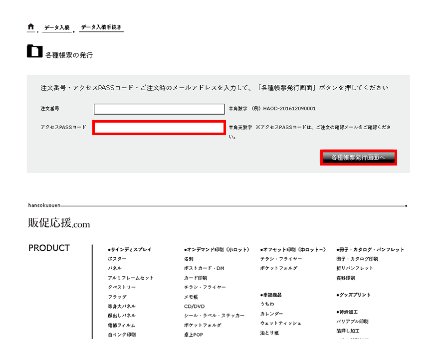The height and width of the screenshot is (339, 439).
Task: Click the 等身大パネル link
Action: pyautogui.click(x=122, y=307)
